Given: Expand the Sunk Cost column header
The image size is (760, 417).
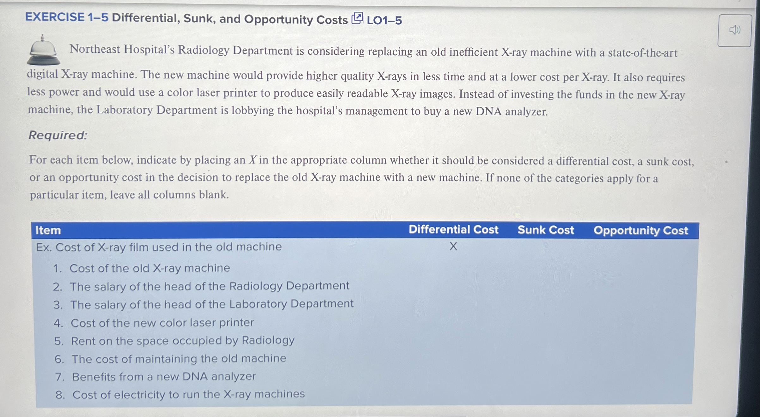Looking at the screenshot, I should click(545, 230).
